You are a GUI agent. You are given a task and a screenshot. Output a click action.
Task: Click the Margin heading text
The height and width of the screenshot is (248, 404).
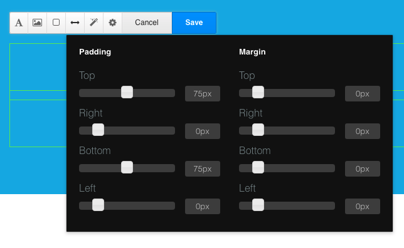coord(252,52)
